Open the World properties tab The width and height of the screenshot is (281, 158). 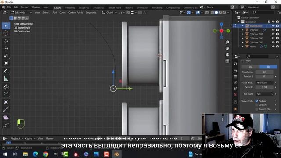pyautogui.click(x=235, y=94)
